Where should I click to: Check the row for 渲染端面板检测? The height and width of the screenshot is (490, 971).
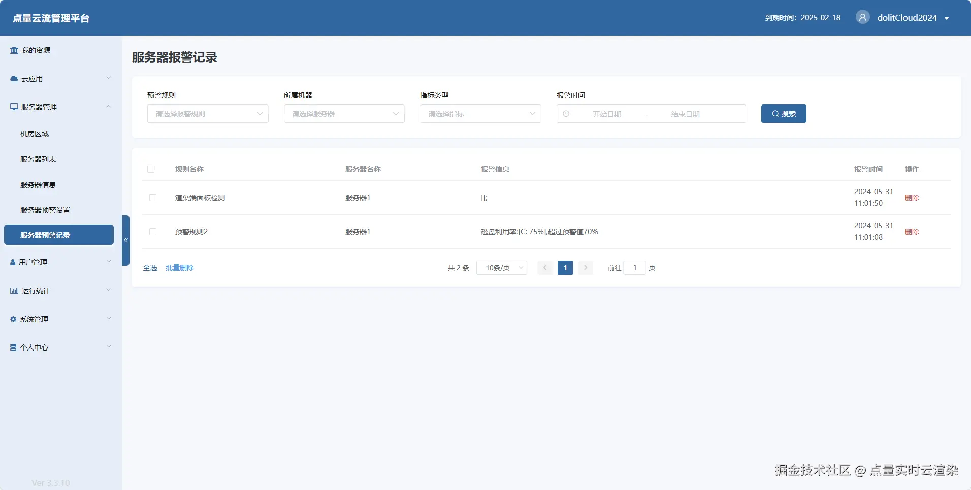[x=153, y=198]
